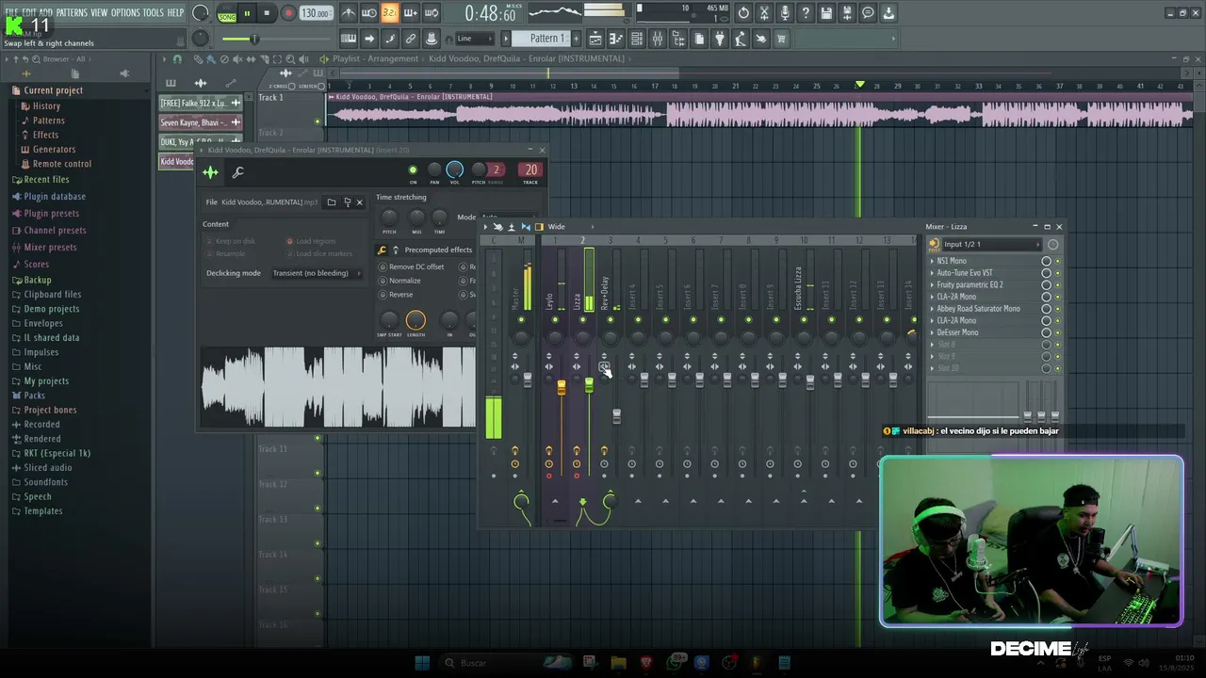This screenshot has height=678, width=1206.
Task: Open sampler channel settings waveform tab
Action: point(210,172)
